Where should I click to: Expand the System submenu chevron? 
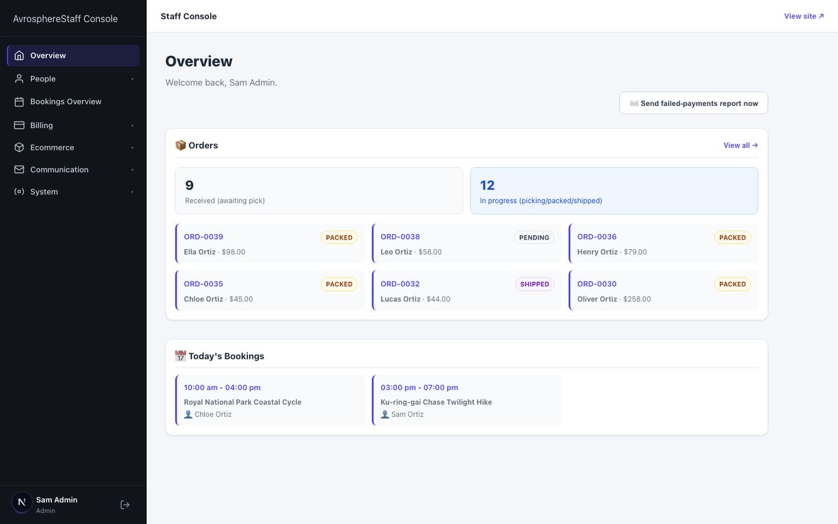pyautogui.click(x=132, y=192)
